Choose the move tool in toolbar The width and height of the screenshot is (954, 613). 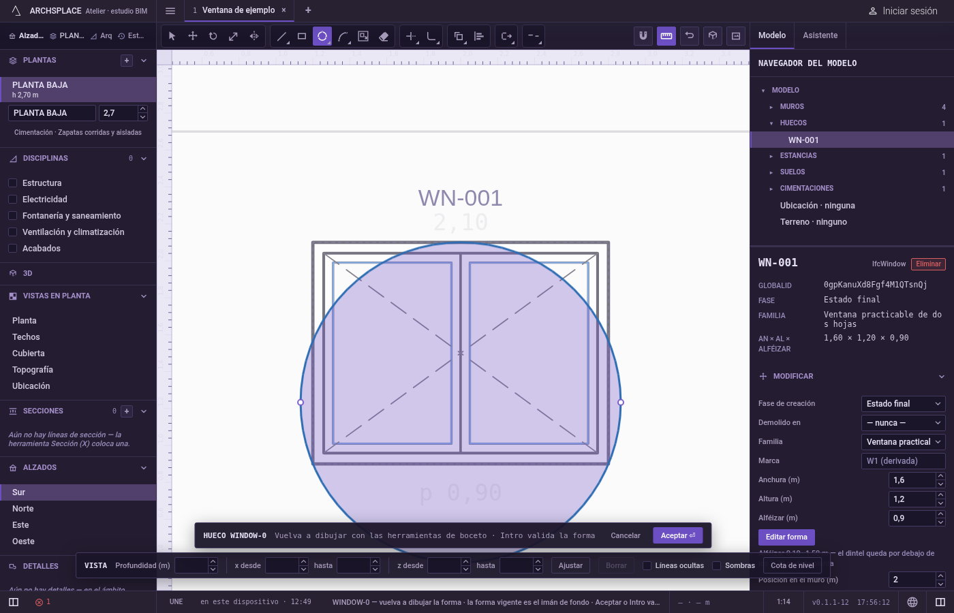193,36
